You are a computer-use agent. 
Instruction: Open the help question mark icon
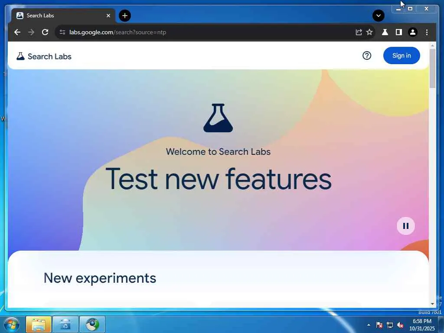point(367,56)
